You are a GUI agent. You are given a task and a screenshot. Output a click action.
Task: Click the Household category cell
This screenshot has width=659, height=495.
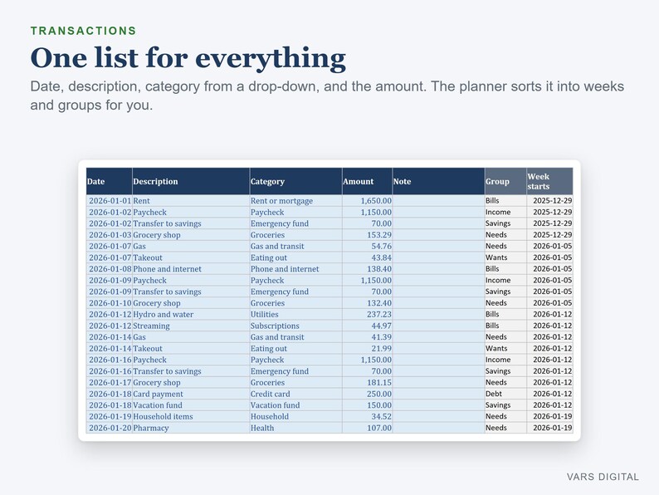[295, 416]
